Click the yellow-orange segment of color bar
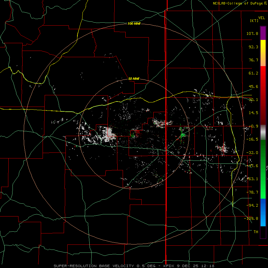Screen dimensions: 268x268 [263, 53]
